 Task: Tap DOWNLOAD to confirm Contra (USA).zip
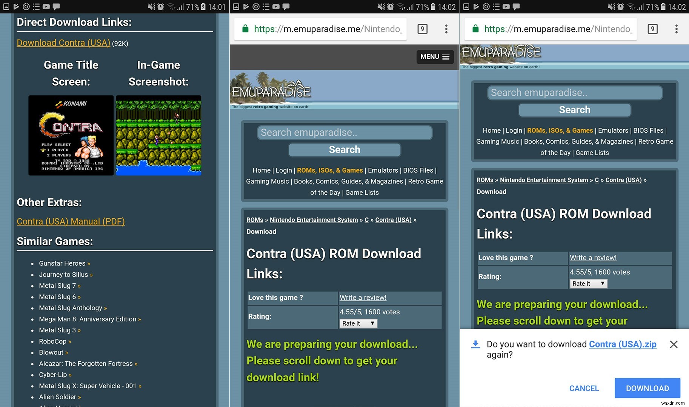click(x=647, y=388)
